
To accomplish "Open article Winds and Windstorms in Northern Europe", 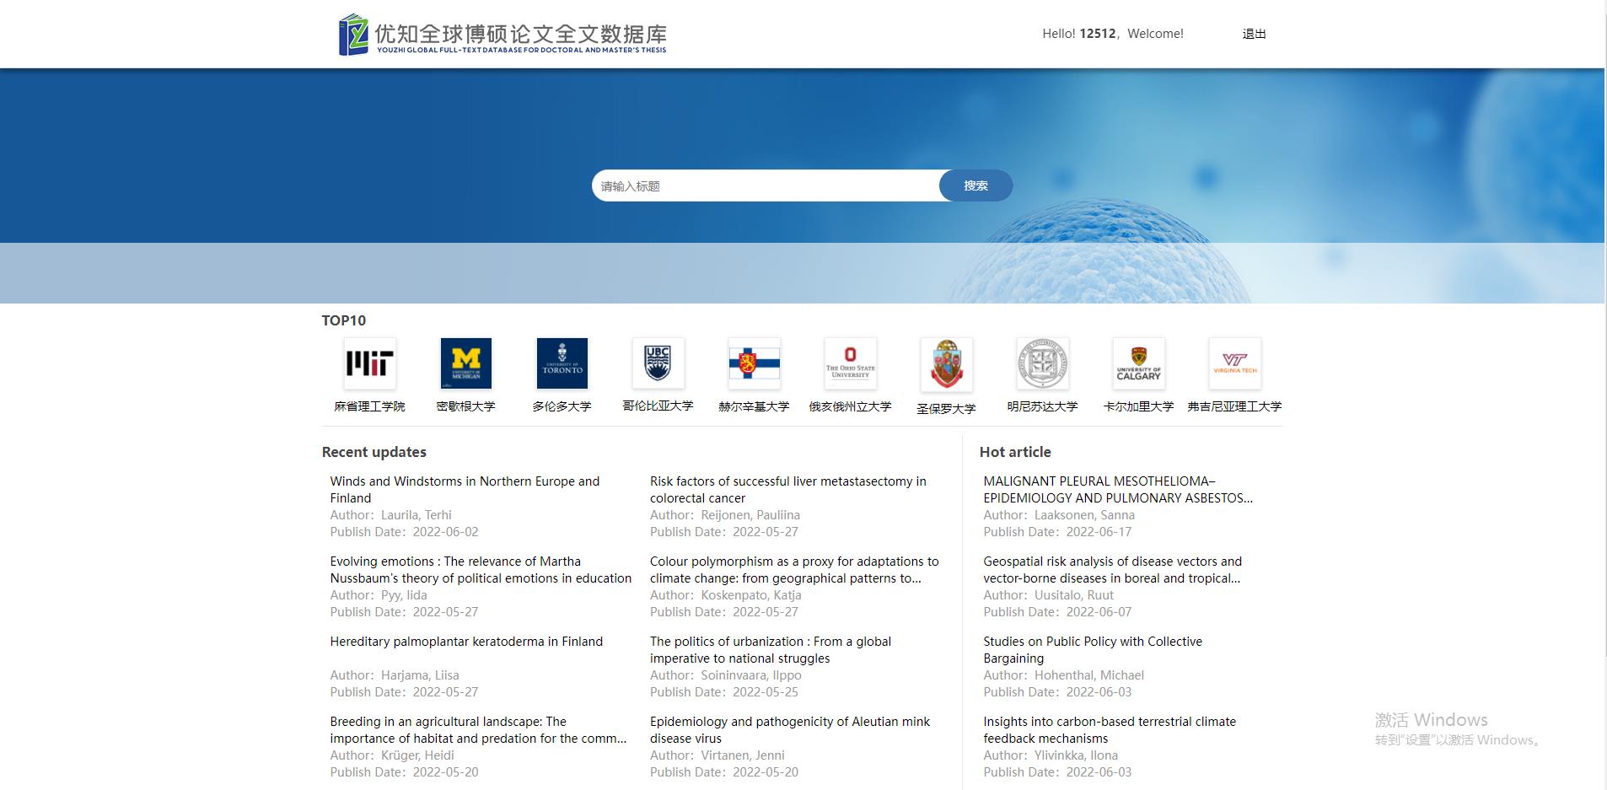I will click(465, 489).
